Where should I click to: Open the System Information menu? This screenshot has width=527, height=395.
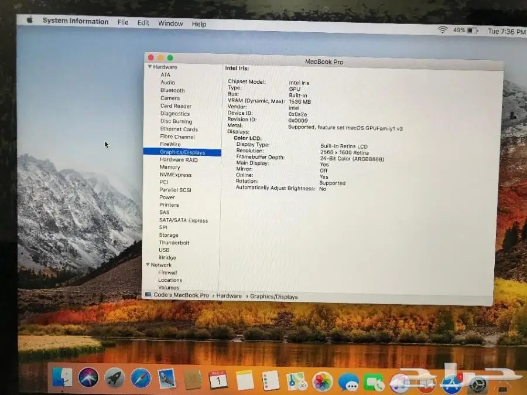pyautogui.click(x=76, y=21)
